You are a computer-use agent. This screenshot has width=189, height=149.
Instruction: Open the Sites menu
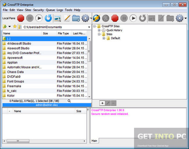pyautogui.click(x=28, y=10)
